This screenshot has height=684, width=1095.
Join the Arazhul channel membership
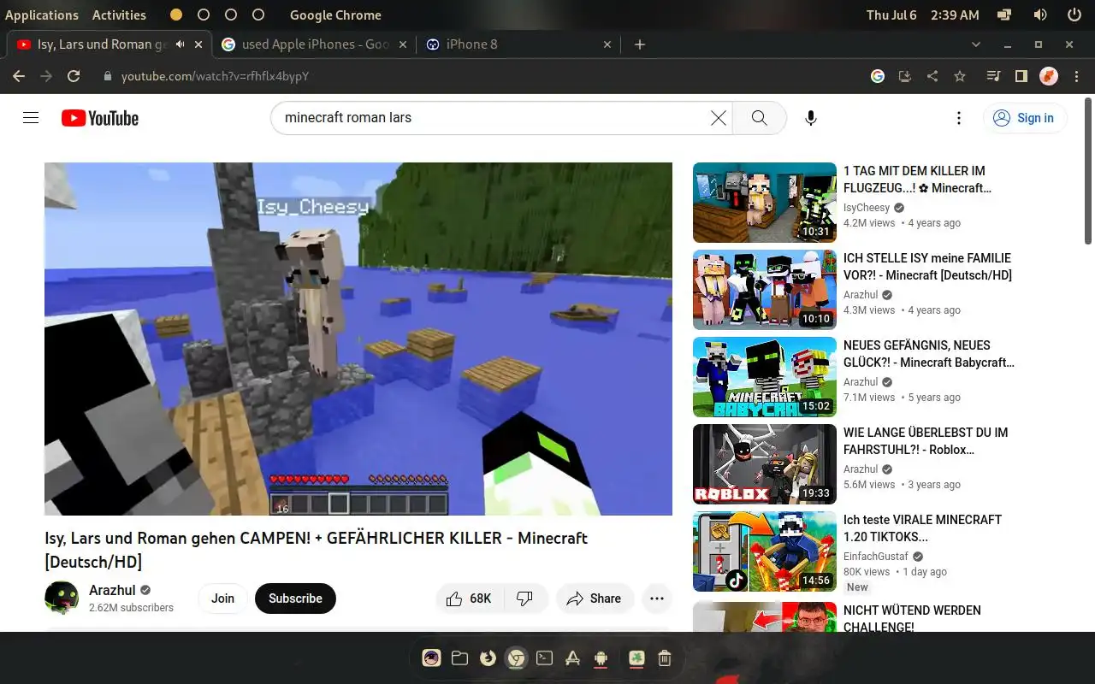click(222, 598)
